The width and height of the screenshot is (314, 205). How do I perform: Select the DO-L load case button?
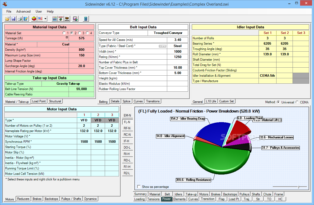tap(127, 148)
